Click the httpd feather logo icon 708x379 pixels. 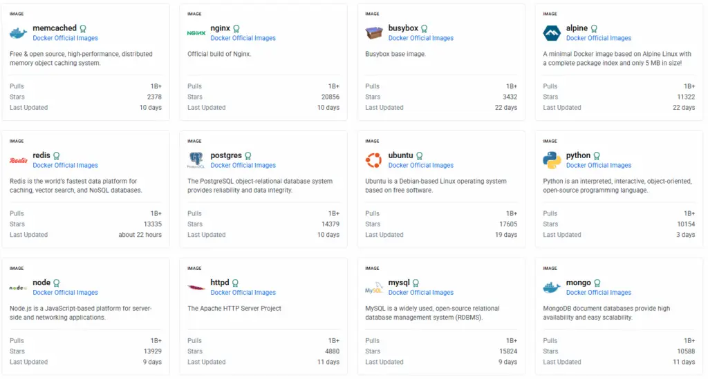coord(196,287)
